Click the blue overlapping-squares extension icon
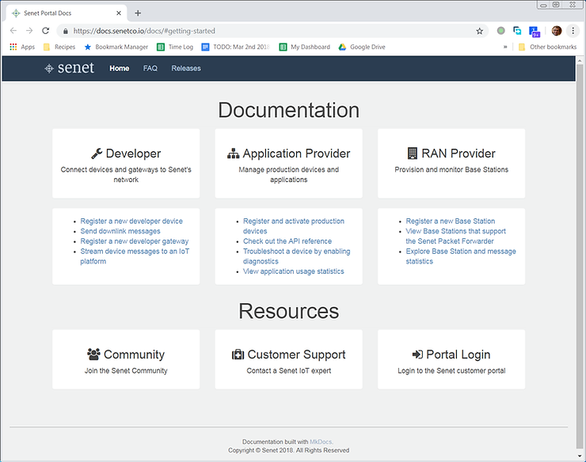586x462 pixels. (517, 31)
